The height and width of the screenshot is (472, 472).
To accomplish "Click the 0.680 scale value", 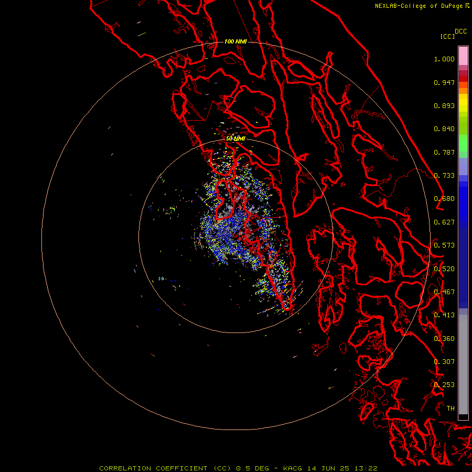I will pos(444,199).
